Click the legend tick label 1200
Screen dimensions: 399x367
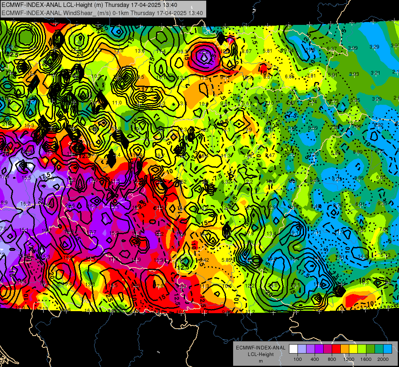[349, 359]
